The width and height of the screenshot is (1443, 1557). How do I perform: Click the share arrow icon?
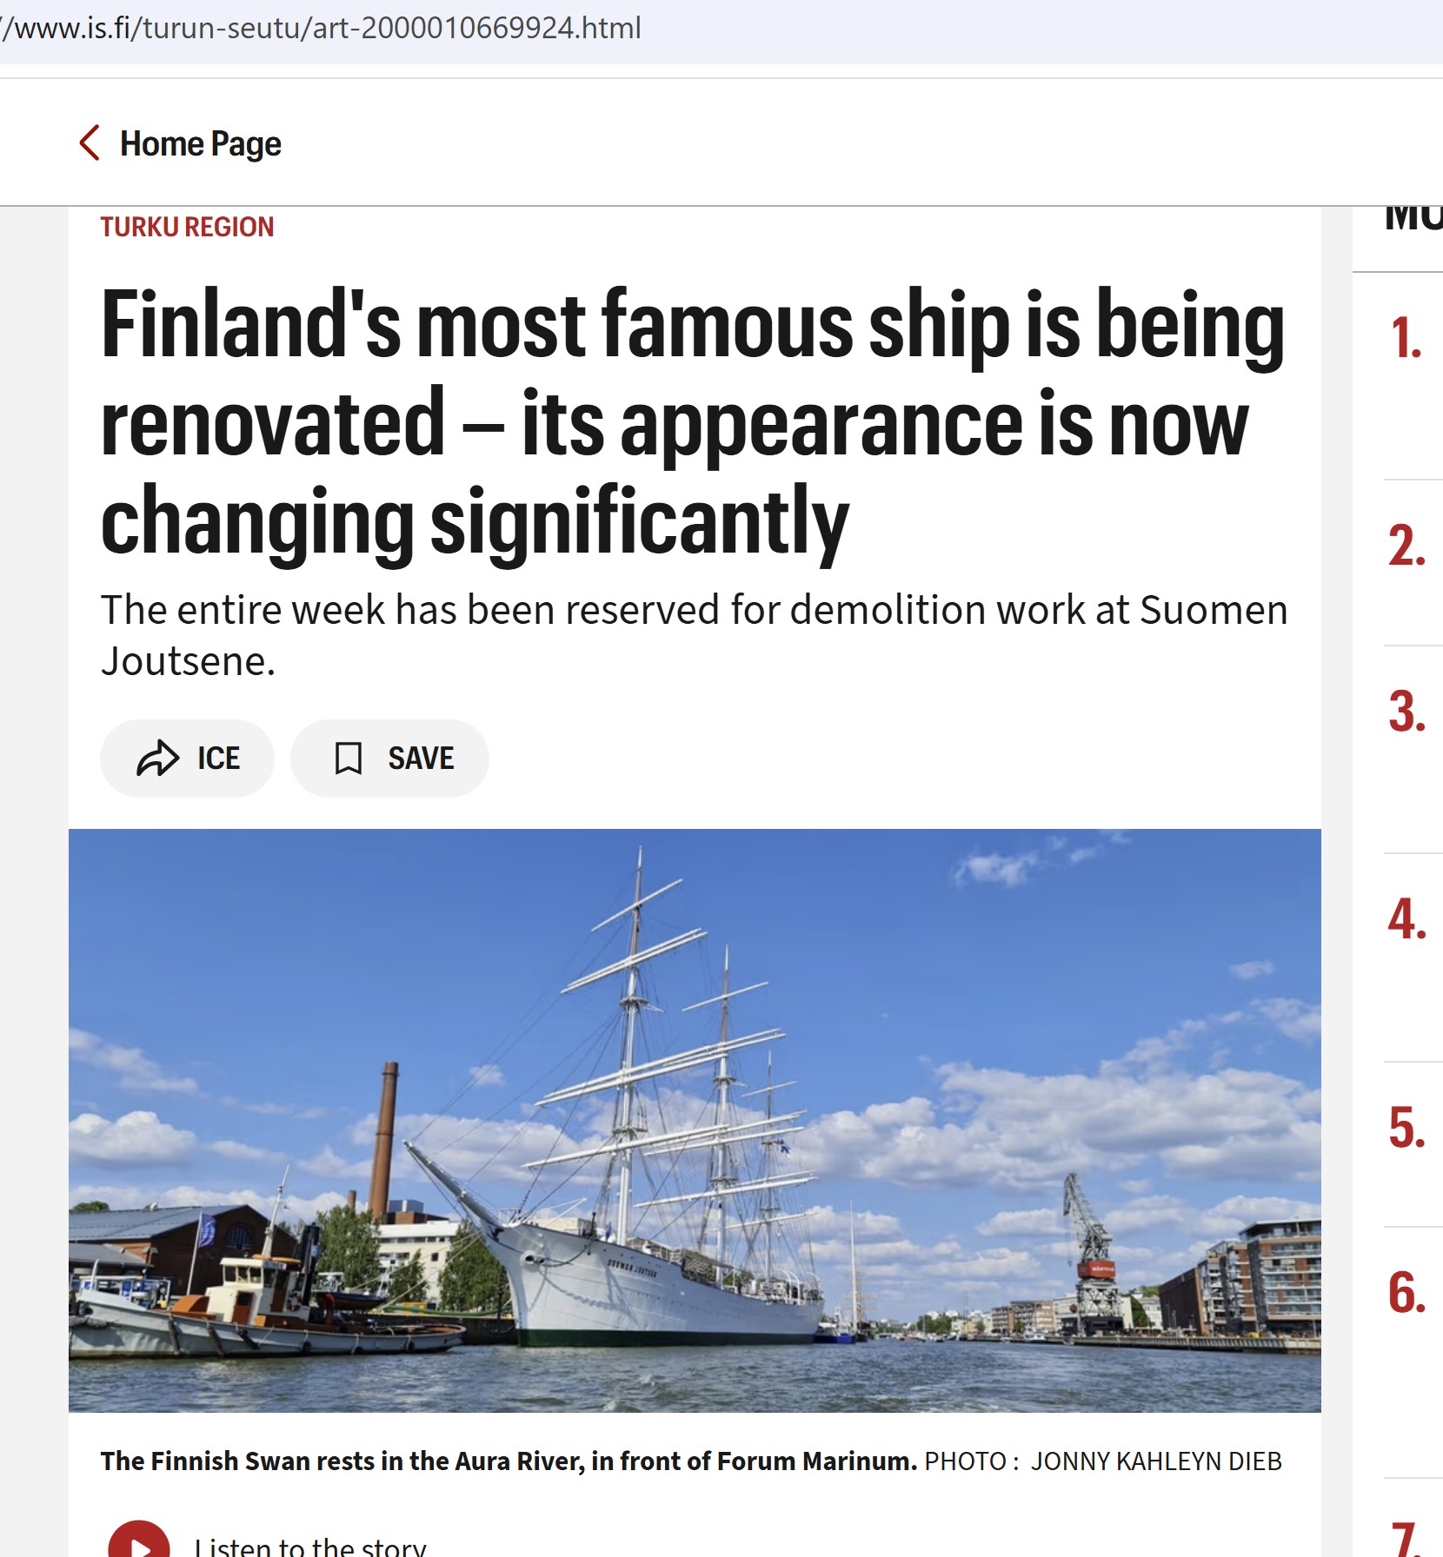point(157,759)
